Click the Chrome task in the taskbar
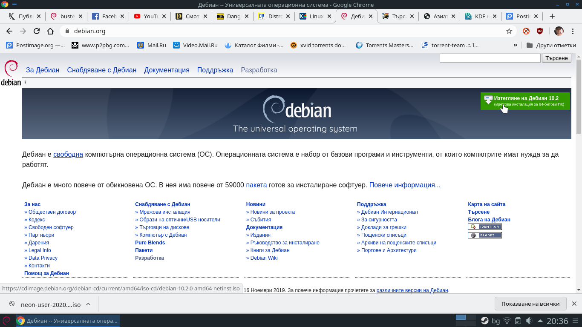 [68, 321]
